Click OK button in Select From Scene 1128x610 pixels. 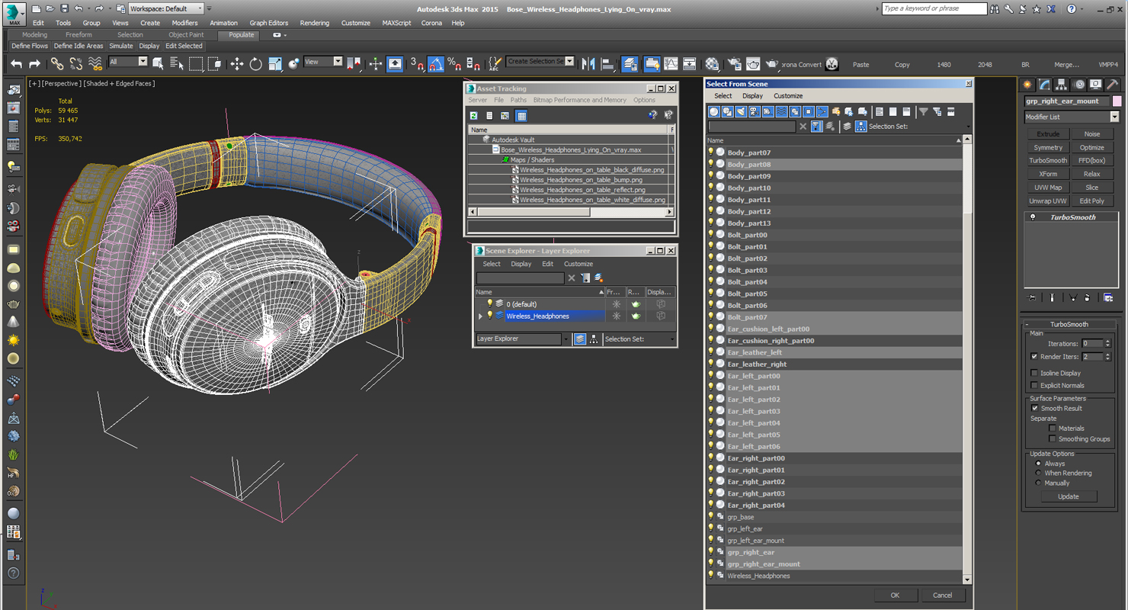point(895,595)
